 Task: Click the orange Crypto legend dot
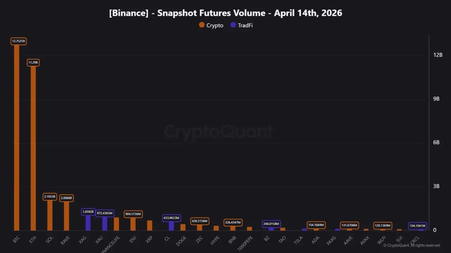202,25
